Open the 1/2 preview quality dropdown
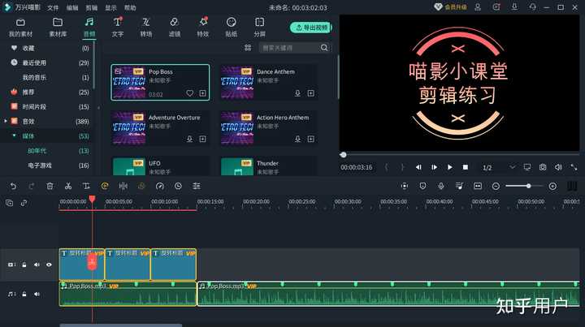585x327 pixels. coord(498,167)
